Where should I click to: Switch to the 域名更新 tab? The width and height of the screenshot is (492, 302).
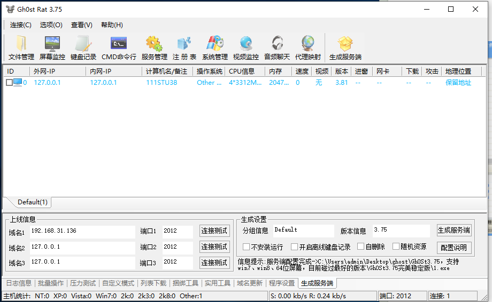[249, 283]
